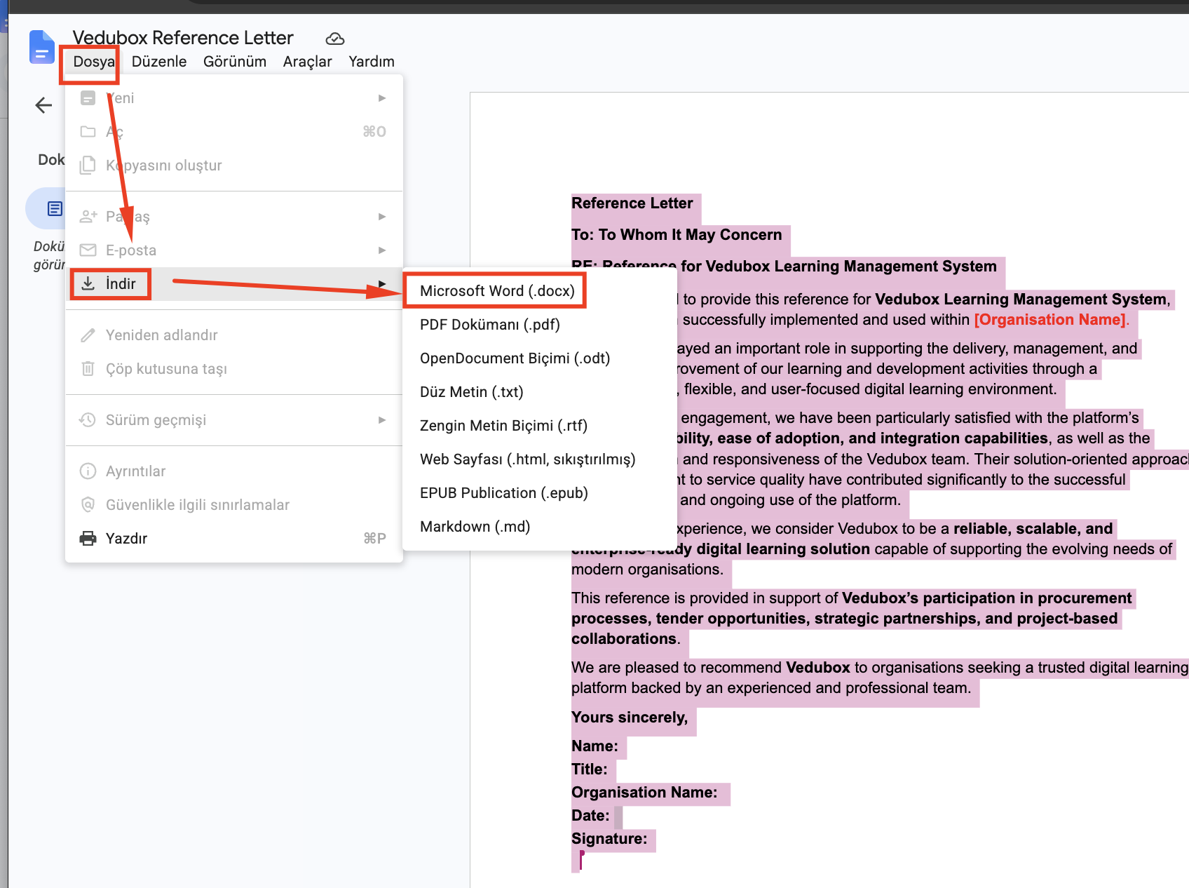
Task: Expand the Yeni submenu arrow
Action: (382, 98)
